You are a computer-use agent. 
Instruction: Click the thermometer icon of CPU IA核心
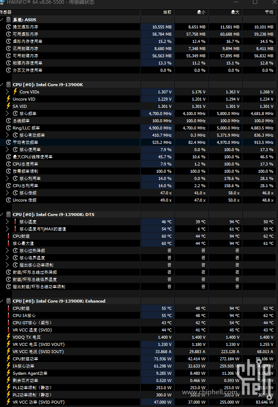coord(8,315)
